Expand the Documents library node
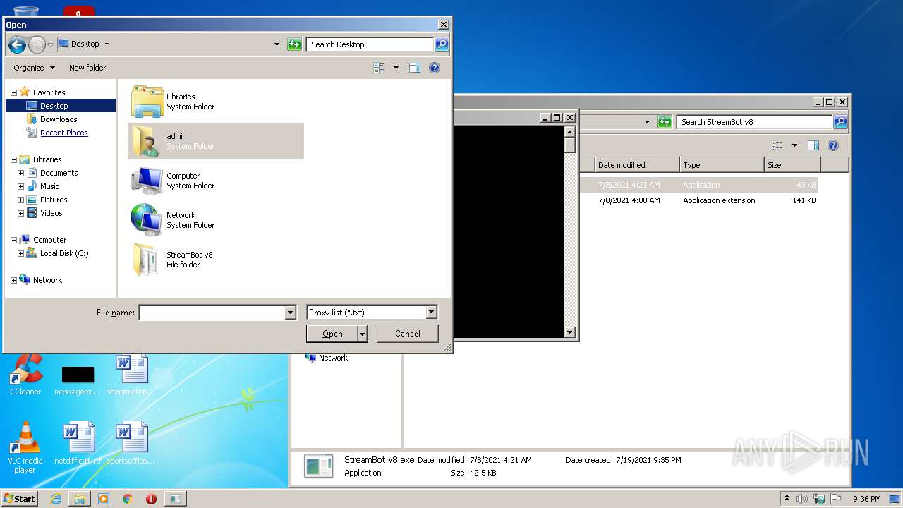The width and height of the screenshot is (903, 508). pos(20,173)
